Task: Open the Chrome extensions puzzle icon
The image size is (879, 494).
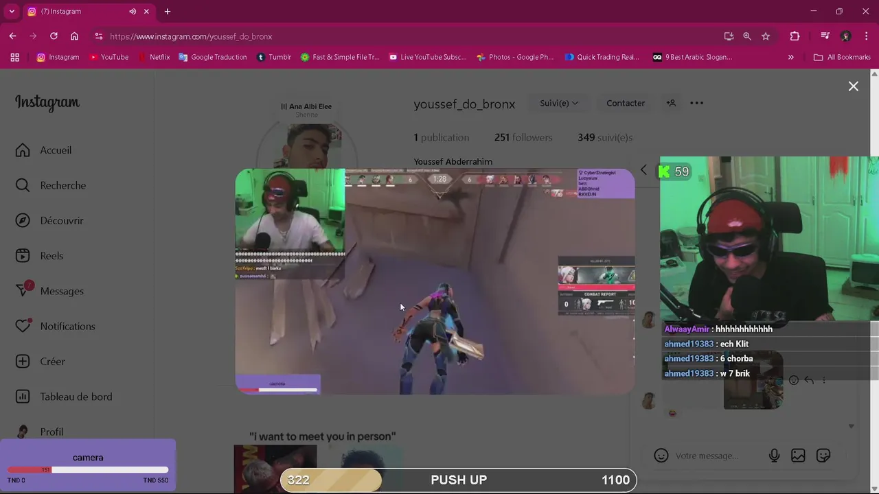Action: [x=795, y=36]
